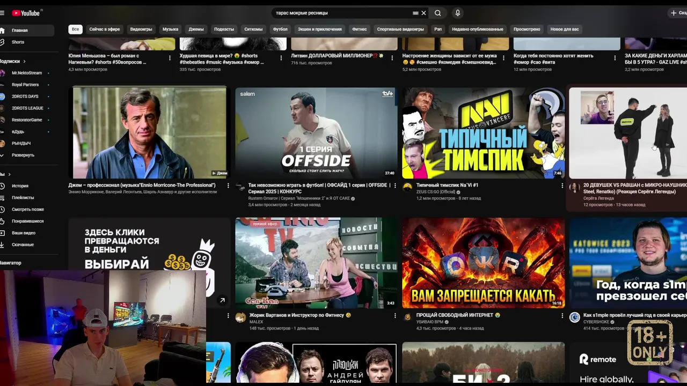The width and height of the screenshot is (687, 386).
Task: Select the Ситкомы filter chip
Action: (253, 29)
